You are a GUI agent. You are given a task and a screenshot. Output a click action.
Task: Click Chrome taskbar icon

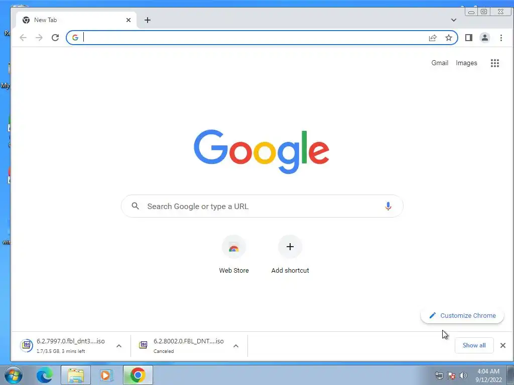coord(138,375)
